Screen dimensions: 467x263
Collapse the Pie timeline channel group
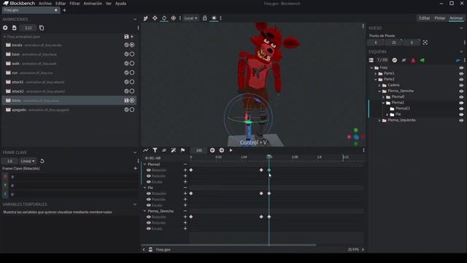point(144,188)
